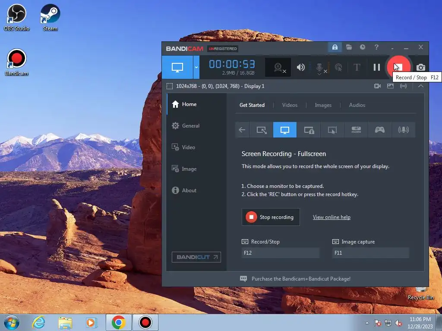Click the Bandicam taskbar button
Viewport: 442px width, 331px height.
145,322
